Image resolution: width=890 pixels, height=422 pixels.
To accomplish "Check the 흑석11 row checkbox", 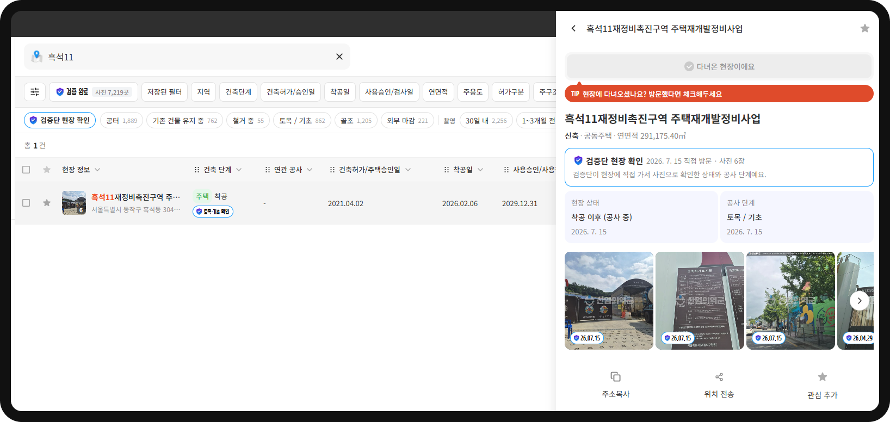I will [x=26, y=203].
